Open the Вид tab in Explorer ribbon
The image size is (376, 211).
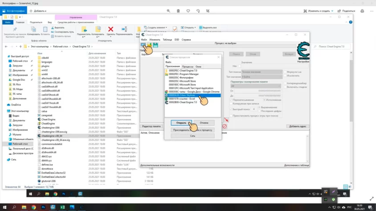49,22
